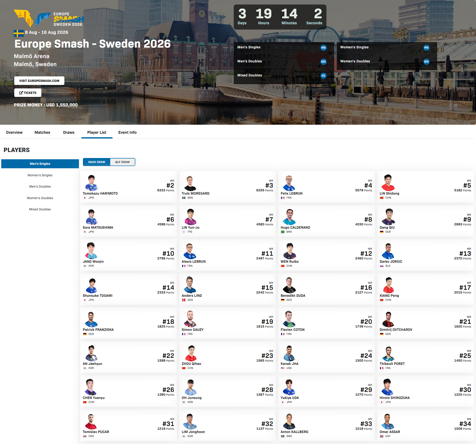Click Tomokazu HARIMOTO's Japan flag icon
Screen dimensions: 476x444
[x=85, y=198]
